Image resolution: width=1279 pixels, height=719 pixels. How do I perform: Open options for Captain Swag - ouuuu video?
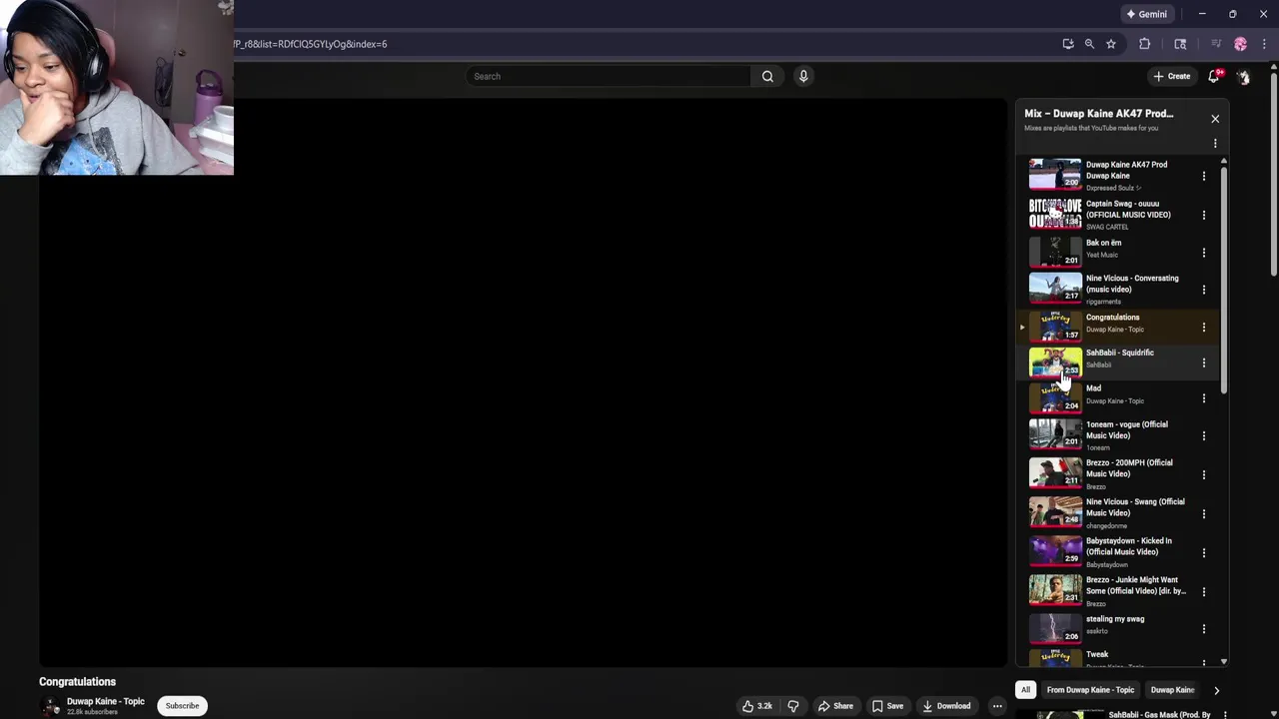pyautogui.click(x=1204, y=215)
